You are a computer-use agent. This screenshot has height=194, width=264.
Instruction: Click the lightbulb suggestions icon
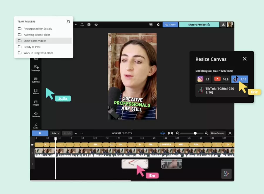(x=96, y=25)
